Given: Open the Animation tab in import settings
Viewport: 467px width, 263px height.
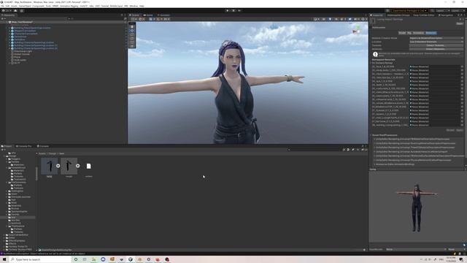Looking at the screenshot, I should pos(418,33).
